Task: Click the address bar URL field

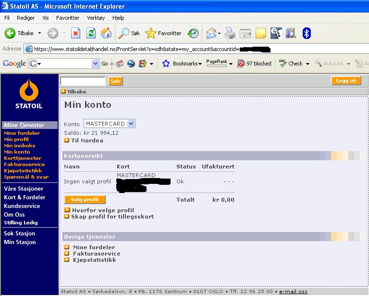Action: coord(197,49)
